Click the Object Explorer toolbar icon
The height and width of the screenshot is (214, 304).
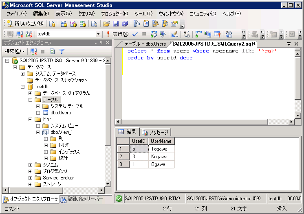click(x=155, y=24)
